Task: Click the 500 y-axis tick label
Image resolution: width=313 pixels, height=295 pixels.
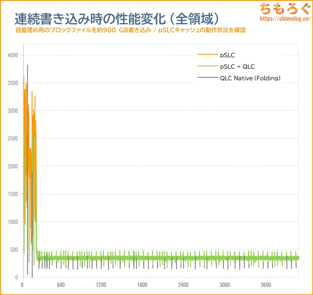Action: [14, 250]
